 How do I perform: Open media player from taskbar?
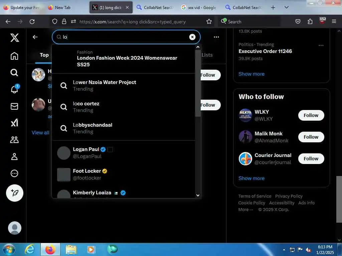click(x=91, y=250)
